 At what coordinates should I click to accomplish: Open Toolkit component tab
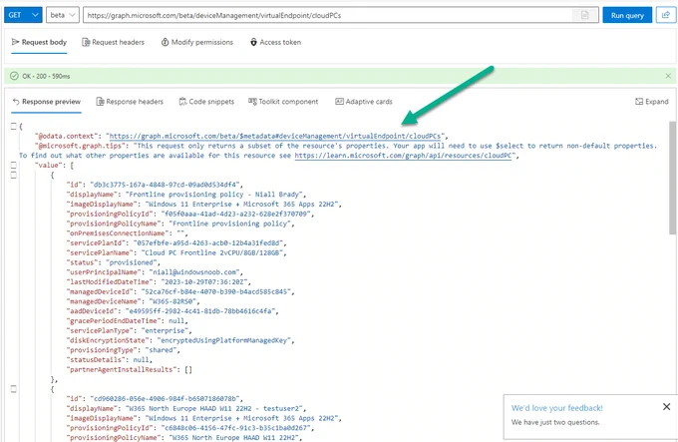tap(283, 102)
